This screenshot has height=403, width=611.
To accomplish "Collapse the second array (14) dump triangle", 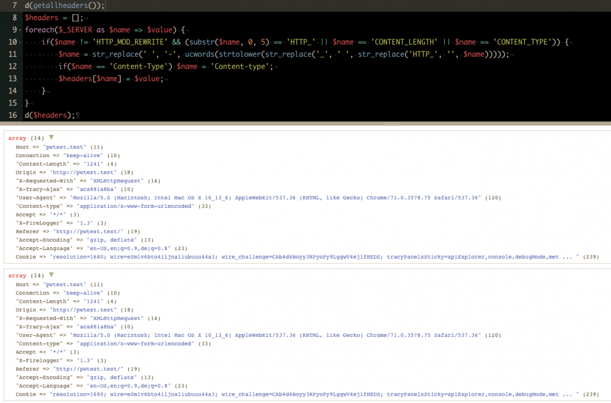I will point(51,275).
